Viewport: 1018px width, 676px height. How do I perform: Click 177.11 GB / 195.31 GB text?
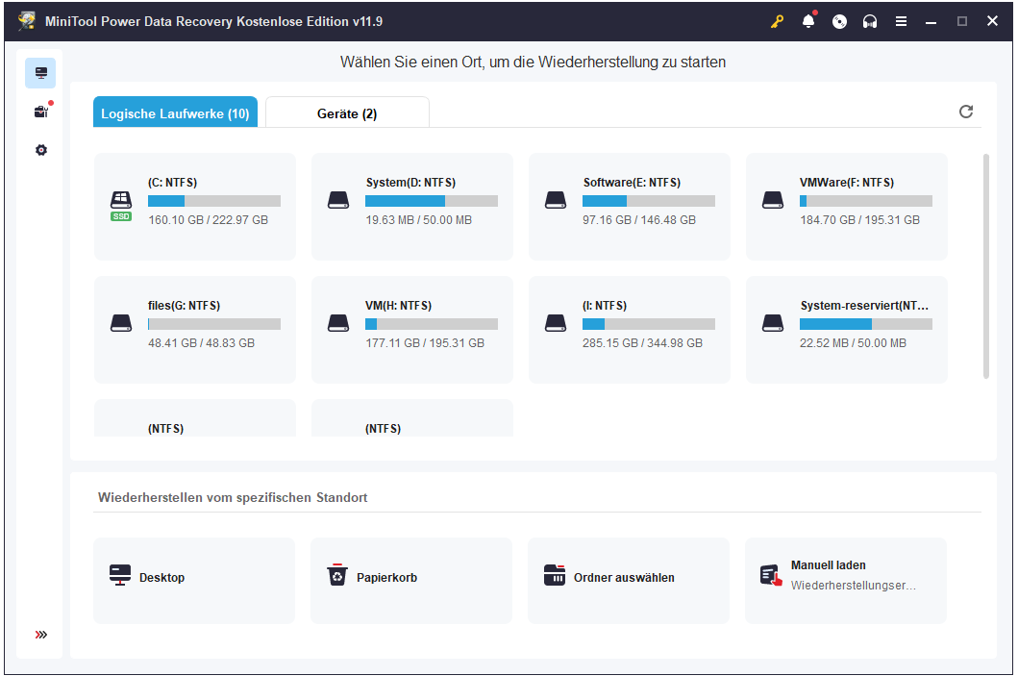425,343
